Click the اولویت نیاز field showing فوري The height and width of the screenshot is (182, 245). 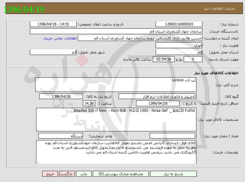[179, 45]
